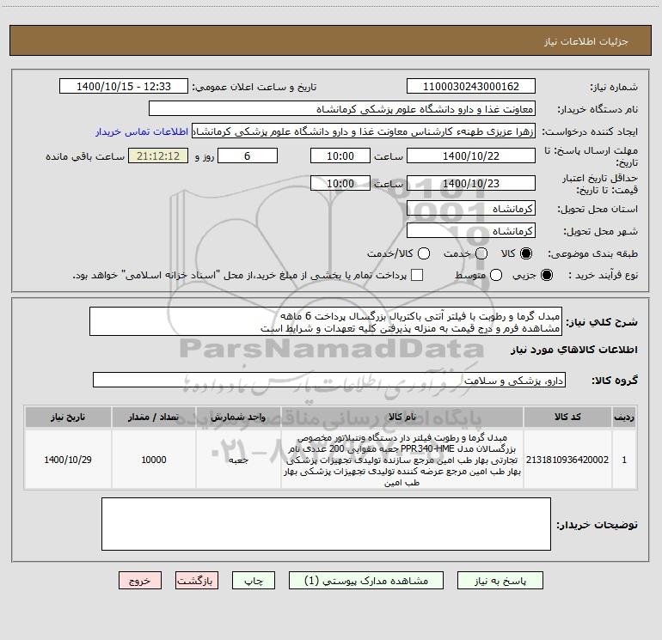662x640 pixels.
Task: Select the کالا/خدمت radio button
Action: 424,253
